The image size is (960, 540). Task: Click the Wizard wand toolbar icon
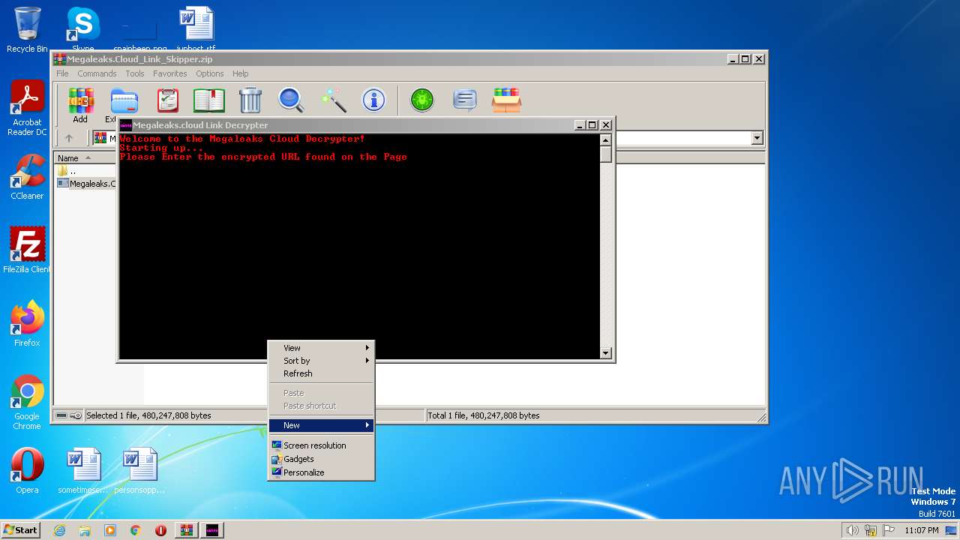click(333, 100)
